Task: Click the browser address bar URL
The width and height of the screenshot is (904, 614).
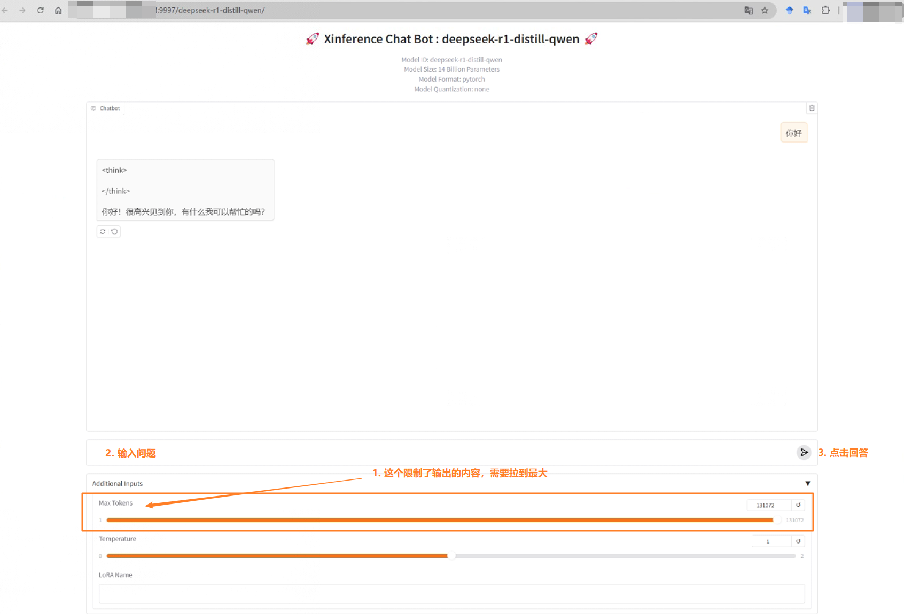Action: pyautogui.click(x=211, y=10)
